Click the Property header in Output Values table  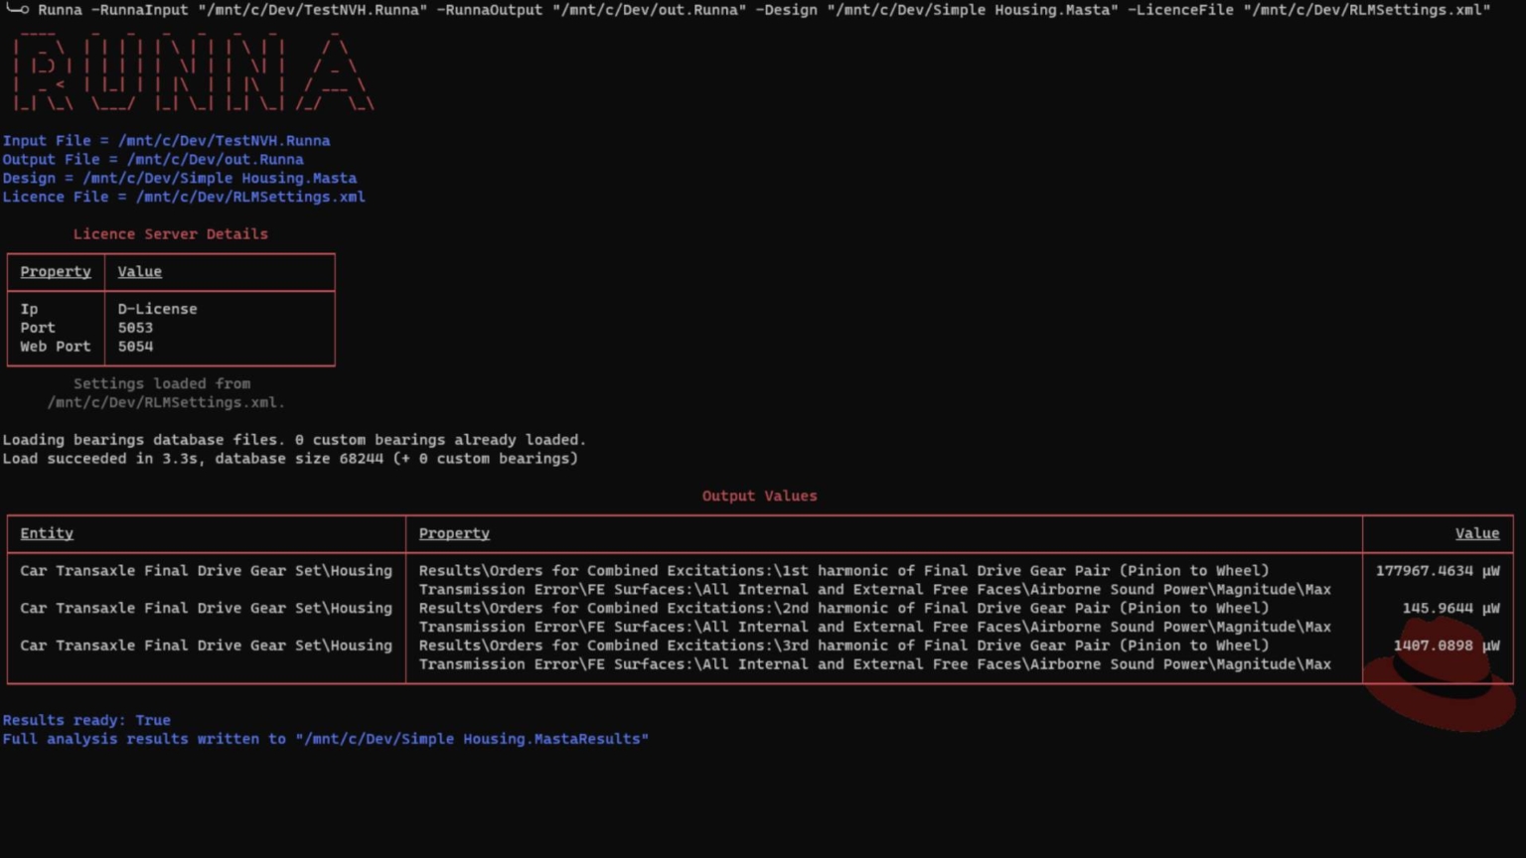(x=454, y=533)
